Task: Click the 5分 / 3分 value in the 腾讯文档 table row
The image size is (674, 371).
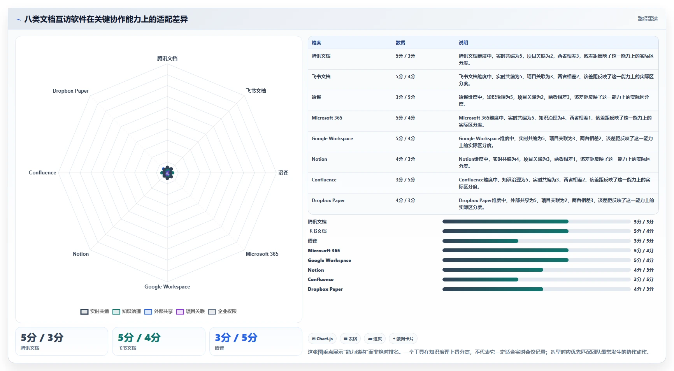Action: 405,56
